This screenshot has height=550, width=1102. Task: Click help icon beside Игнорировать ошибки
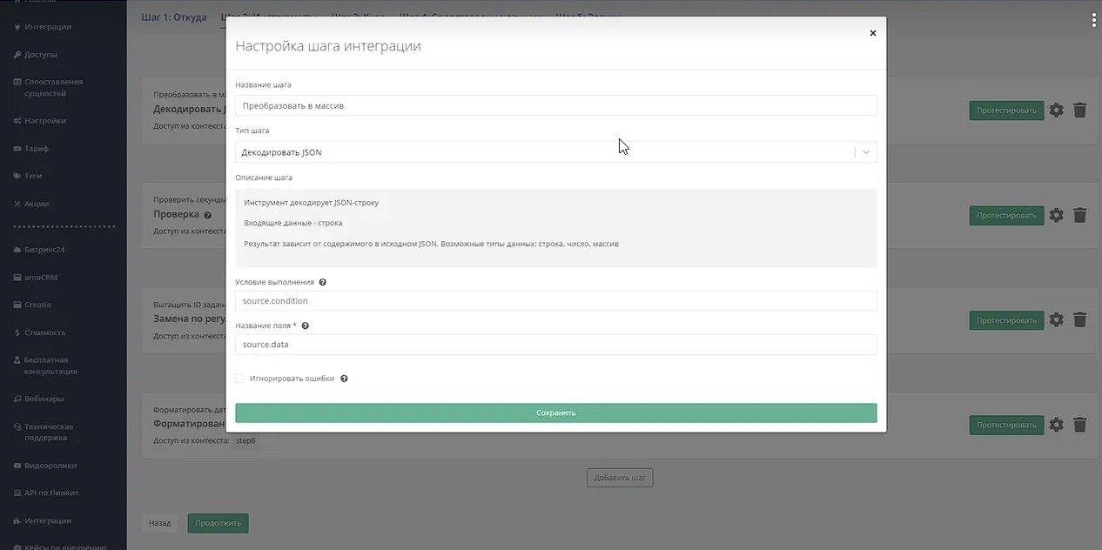[344, 379]
